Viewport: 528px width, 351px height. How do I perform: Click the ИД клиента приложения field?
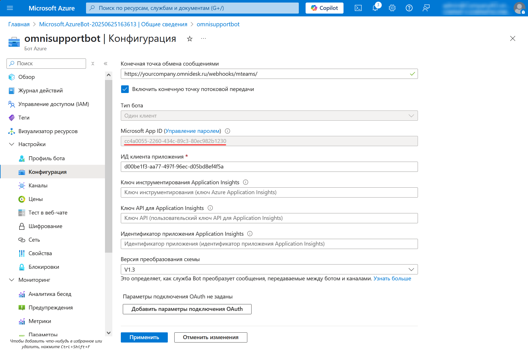[x=269, y=167]
